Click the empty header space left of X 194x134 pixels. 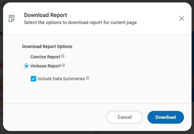point(158,19)
